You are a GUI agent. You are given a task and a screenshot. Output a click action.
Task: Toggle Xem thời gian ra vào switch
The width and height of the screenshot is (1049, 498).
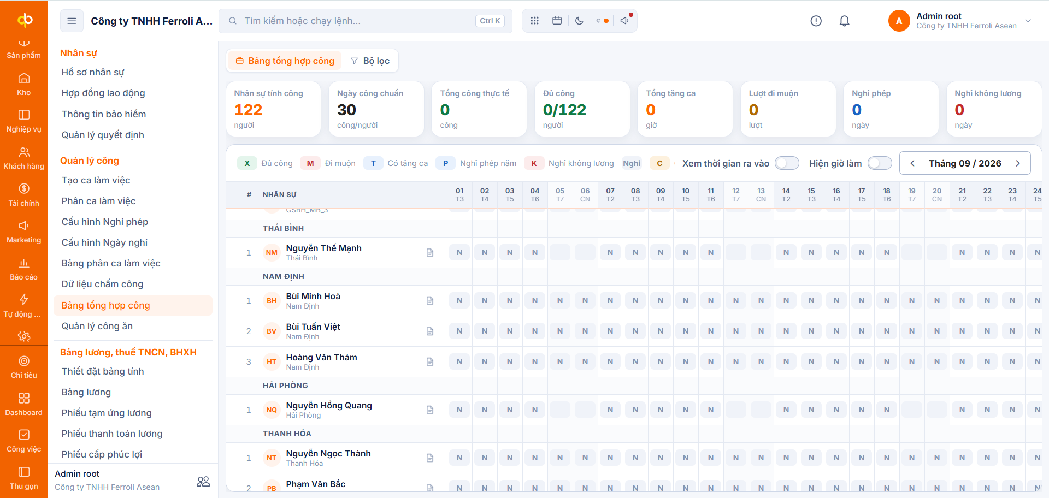[x=787, y=163]
